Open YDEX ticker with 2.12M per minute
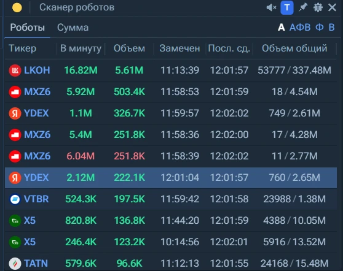The width and height of the screenshot is (343, 271). [x=36, y=177]
